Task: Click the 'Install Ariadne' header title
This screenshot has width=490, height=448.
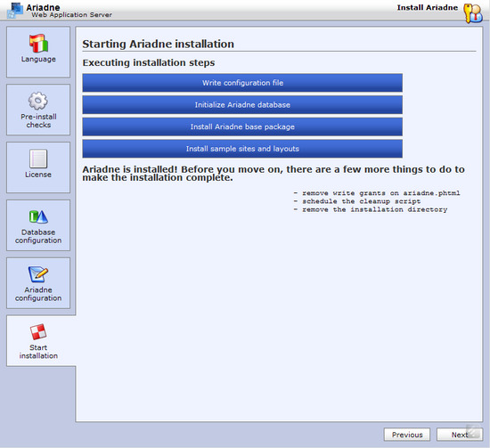Action: pyautogui.click(x=427, y=7)
